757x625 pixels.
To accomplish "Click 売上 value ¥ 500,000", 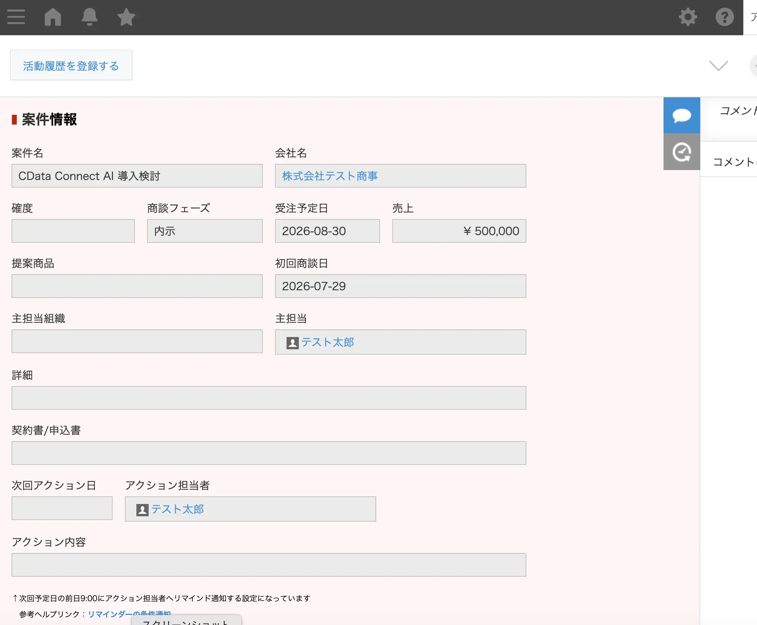I will 459,231.
